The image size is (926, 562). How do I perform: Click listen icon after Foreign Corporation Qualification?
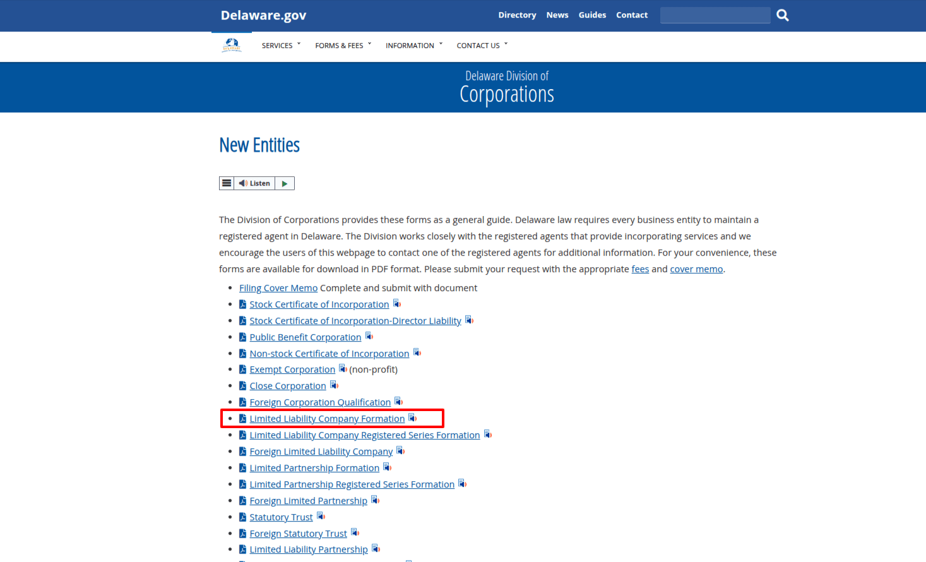399,402
